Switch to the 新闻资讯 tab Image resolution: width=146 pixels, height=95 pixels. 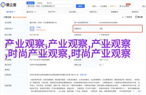135,12
